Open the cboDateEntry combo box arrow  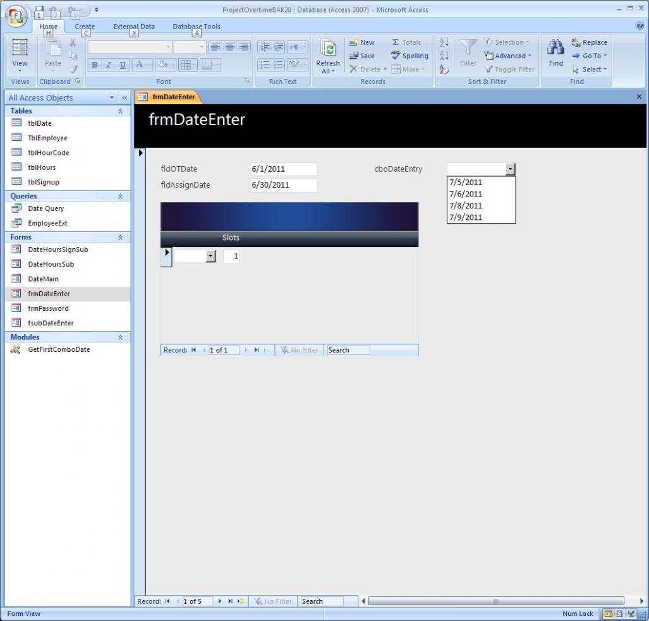(x=511, y=169)
